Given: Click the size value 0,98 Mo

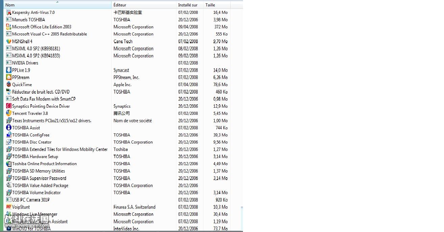Looking at the screenshot, I should pyautogui.click(x=220, y=99).
